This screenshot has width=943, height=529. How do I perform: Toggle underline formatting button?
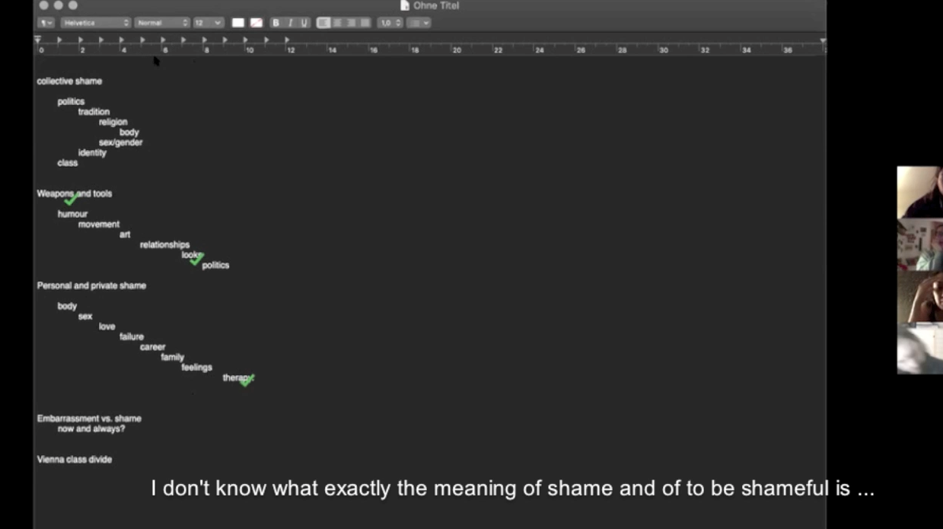coord(304,23)
